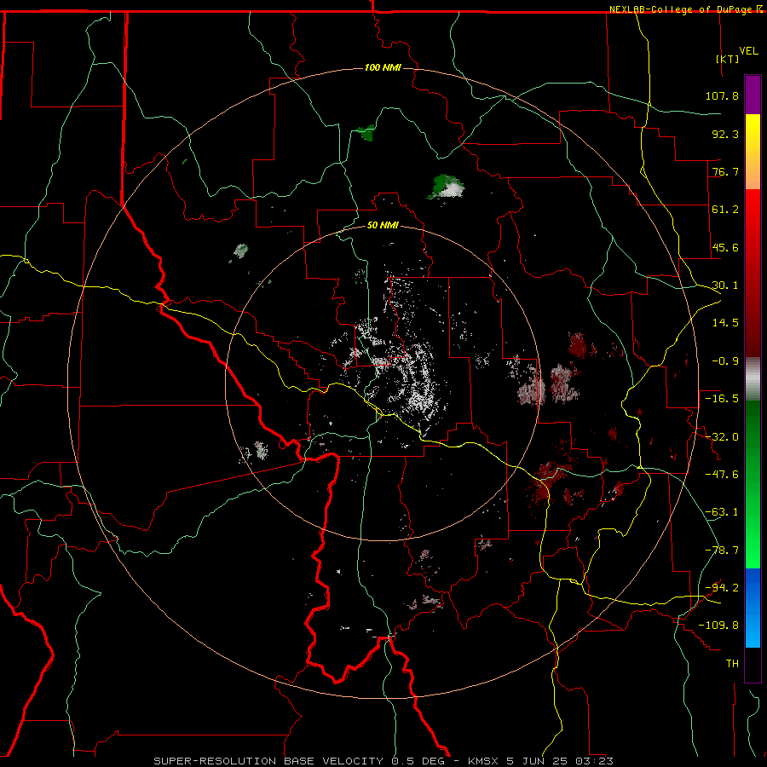Click the [KT] units label

pyautogui.click(x=727, y=59)
